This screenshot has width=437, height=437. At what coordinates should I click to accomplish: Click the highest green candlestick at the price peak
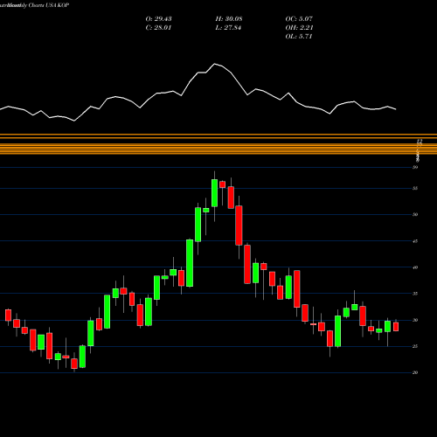pyautogui.click(x=214, y=193)
